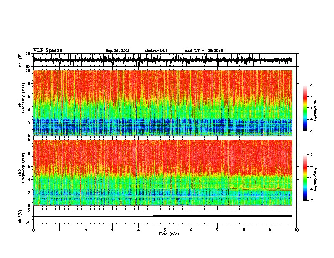Click the time axis tick label "1"
334x258 pixels.
tap(59, 230)
